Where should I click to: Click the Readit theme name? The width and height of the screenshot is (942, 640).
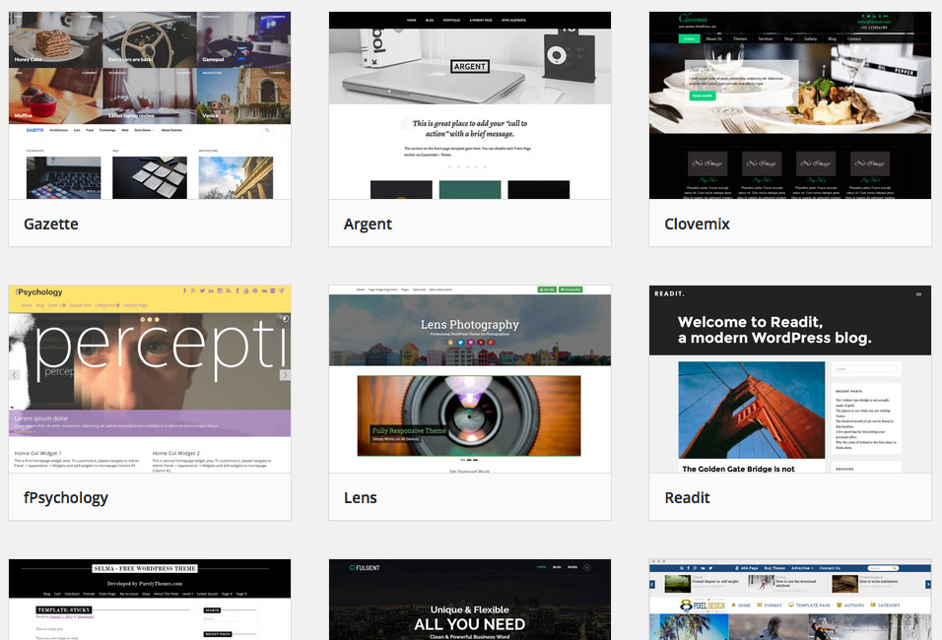click(687, 497)
